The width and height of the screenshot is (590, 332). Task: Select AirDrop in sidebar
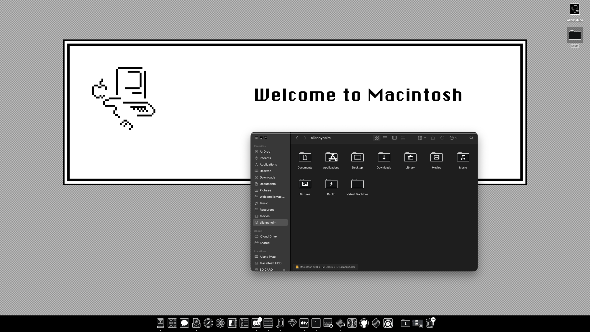click(270, 151)
